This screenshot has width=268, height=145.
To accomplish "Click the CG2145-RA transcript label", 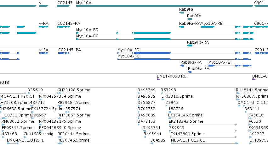I will tap(69, 23).
